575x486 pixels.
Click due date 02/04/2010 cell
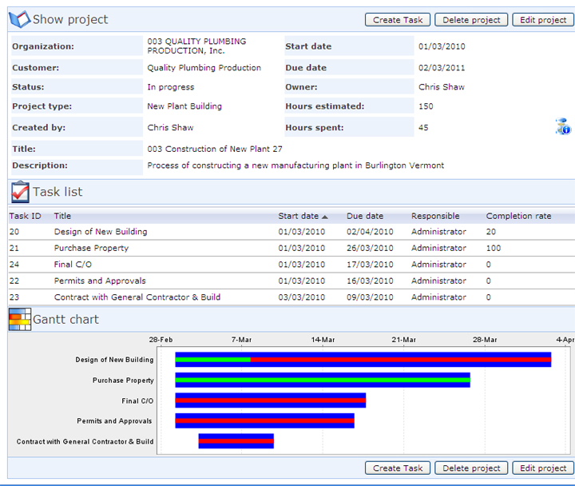pos(370,232)
